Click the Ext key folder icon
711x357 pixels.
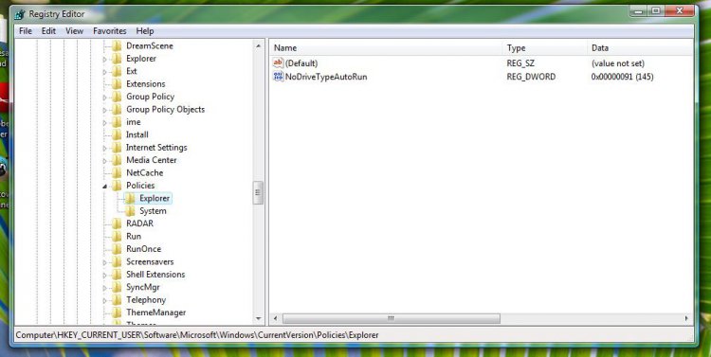pyautogui.click(x=117, y=71)
